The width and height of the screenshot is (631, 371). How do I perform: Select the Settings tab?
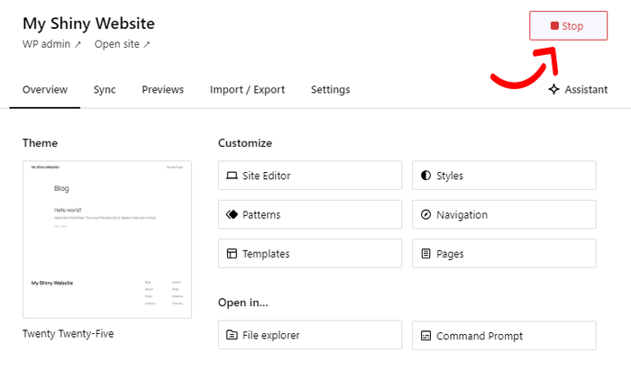click(330, 89)
